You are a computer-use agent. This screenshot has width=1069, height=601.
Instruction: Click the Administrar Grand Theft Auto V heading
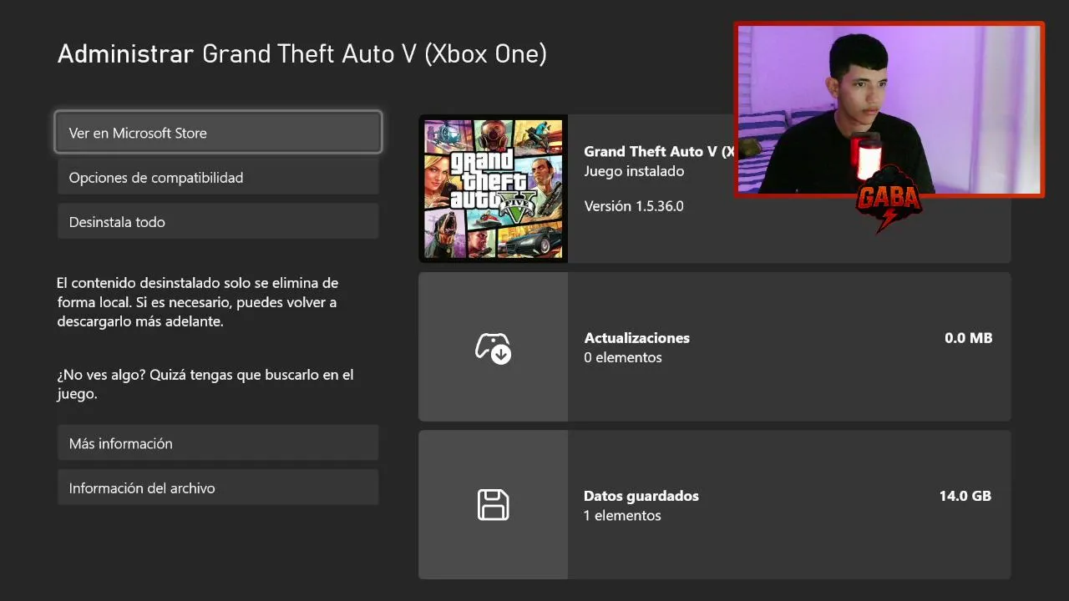[x=302, y=54]
